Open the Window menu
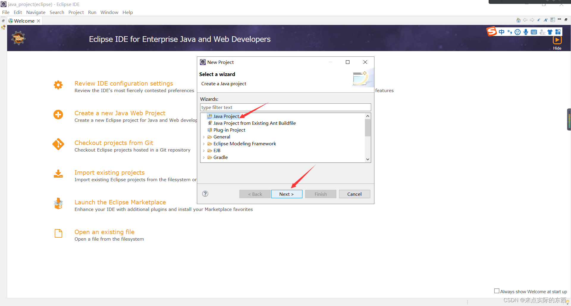This screenshot has height=306, width=571. (109, 12)
